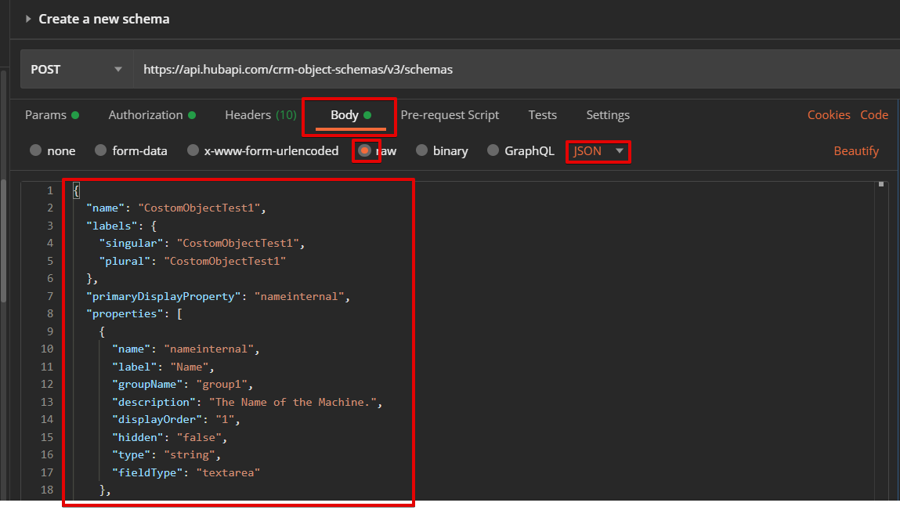Switch to the Settings tab
The width and height of the screenshot is (900, 510).
tap(608, 114)
